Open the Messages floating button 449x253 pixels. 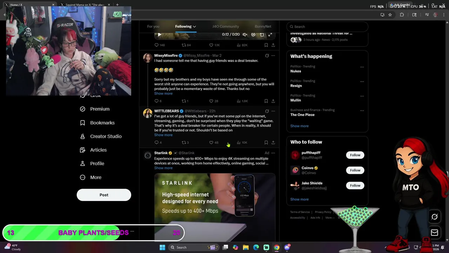pyautogui.click(x=434, y=233)
